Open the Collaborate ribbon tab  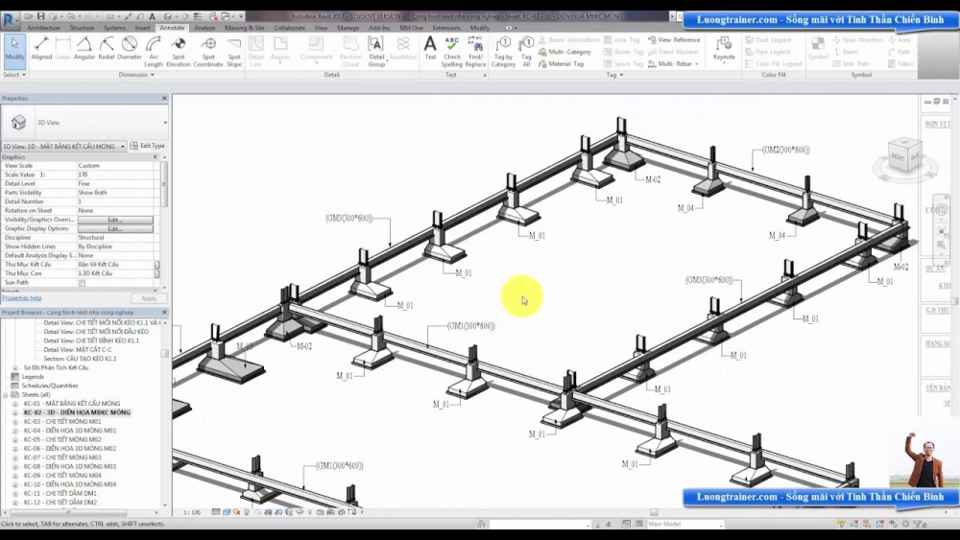click(290, 28)
